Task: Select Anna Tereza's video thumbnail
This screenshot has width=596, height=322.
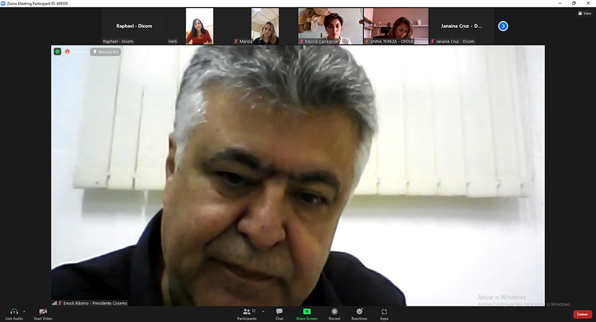Action: point(395,26)
